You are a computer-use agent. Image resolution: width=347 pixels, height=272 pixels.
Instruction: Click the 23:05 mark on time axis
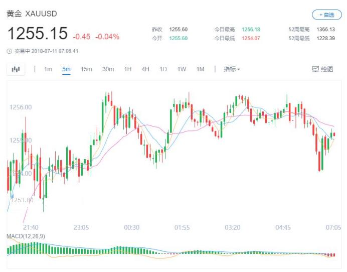click(81, 227)
